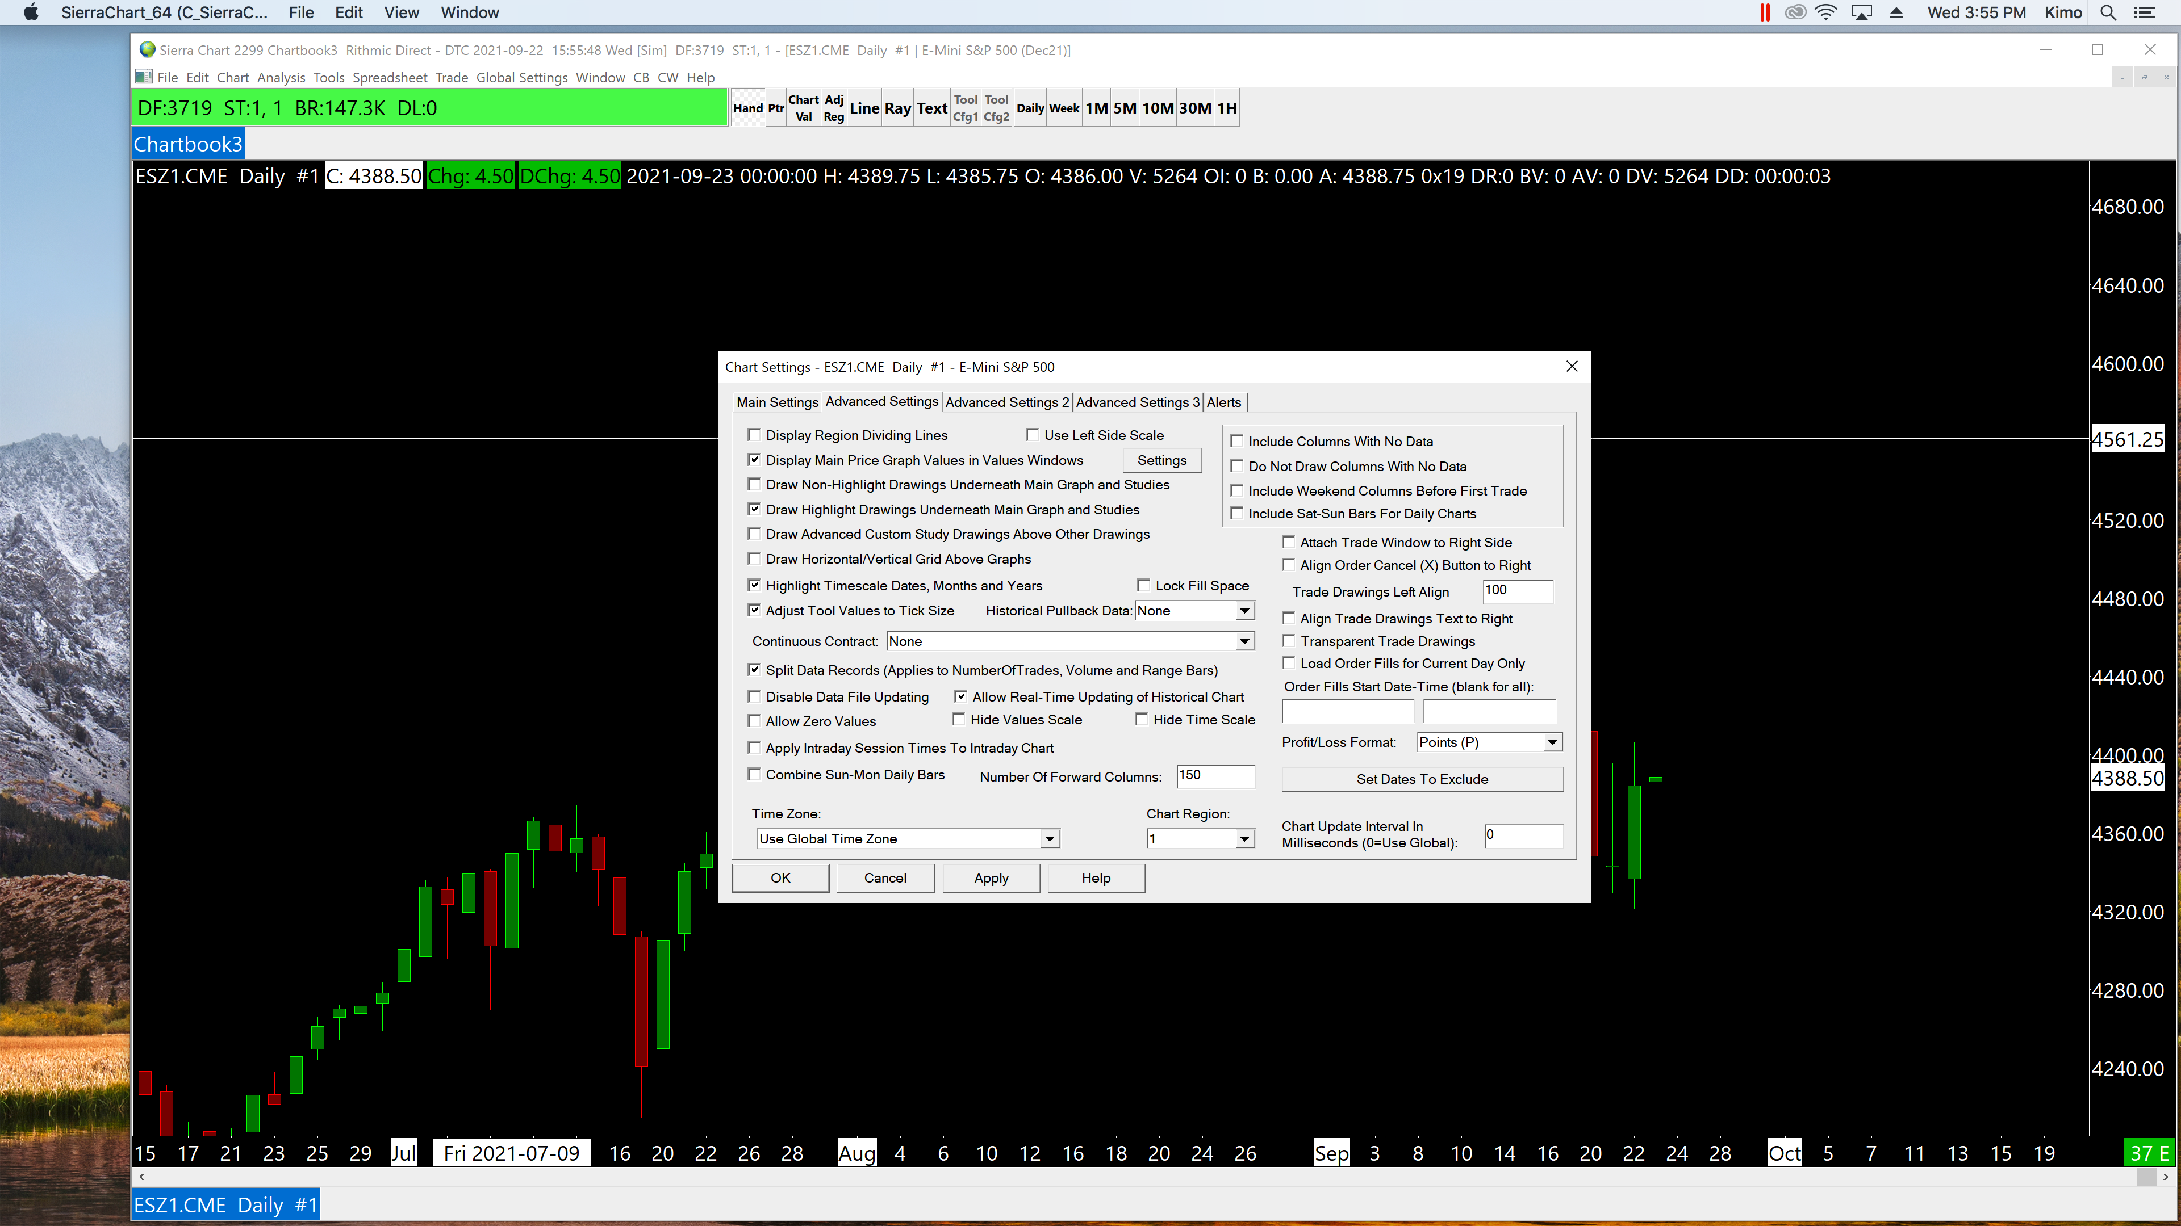
Task: Click the Apply button
Action: (992, 877)
